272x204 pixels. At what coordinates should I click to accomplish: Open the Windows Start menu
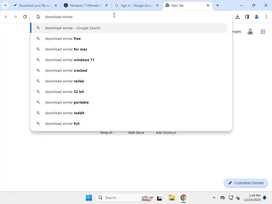tap(89, 198)
